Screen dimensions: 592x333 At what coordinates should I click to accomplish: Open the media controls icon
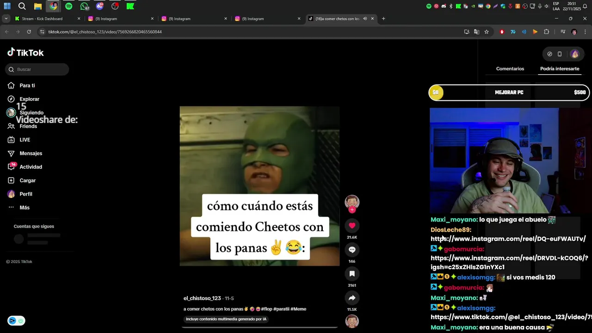tap(563, 32)
